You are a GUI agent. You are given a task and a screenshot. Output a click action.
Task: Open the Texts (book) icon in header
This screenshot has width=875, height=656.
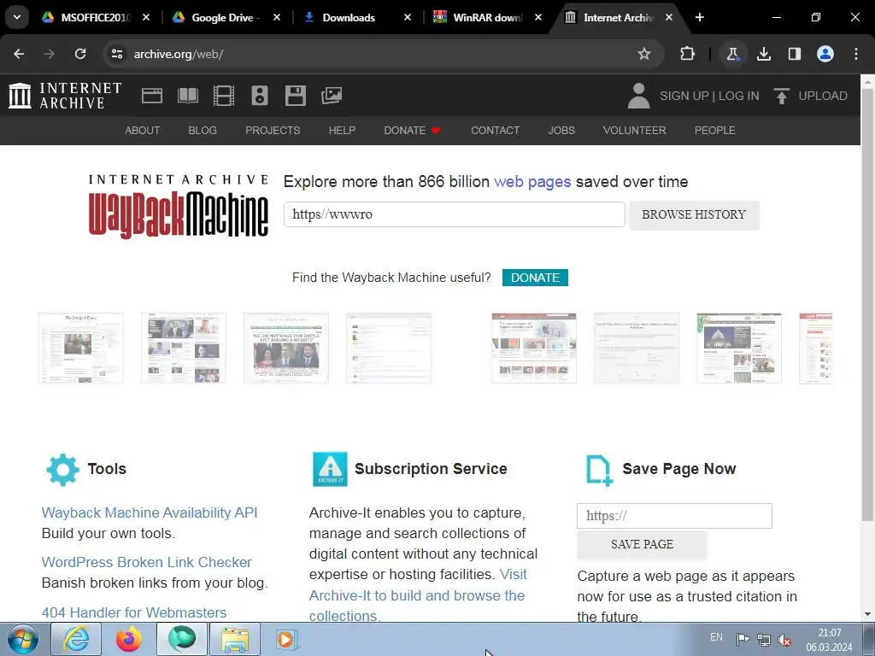click(188, 96)
